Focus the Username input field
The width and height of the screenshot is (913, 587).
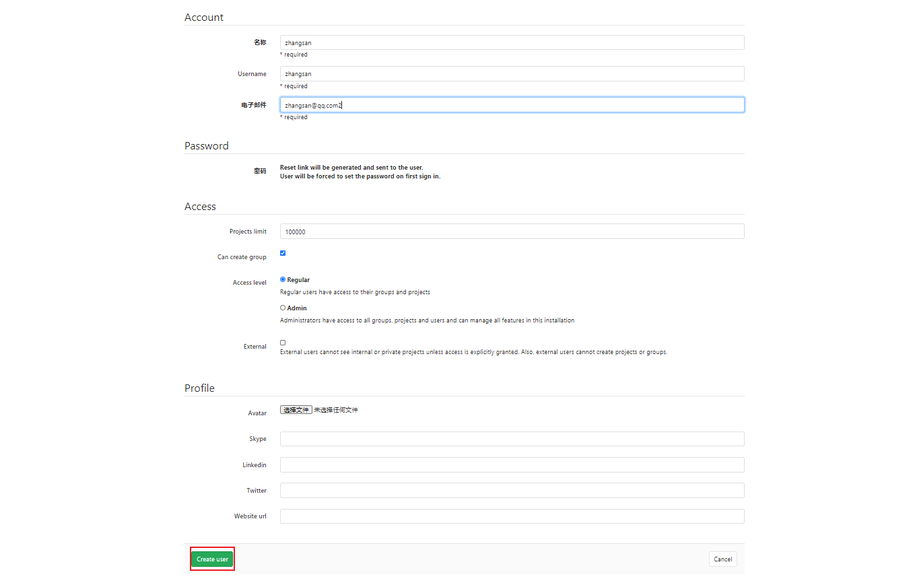point(512,73)
